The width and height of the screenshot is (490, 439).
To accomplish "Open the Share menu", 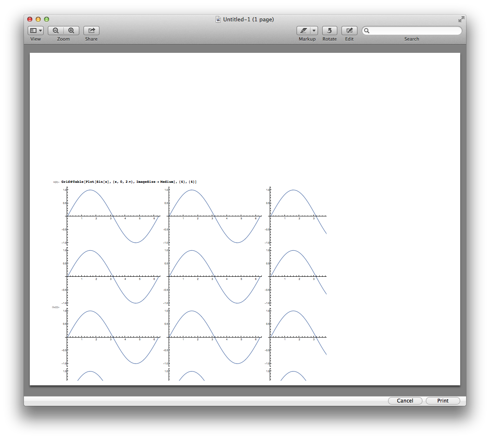I will click(91, 31).
